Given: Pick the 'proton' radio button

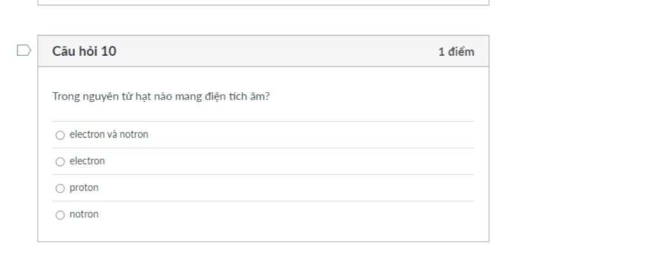Looking at the screenshot, I should [60, 189].
